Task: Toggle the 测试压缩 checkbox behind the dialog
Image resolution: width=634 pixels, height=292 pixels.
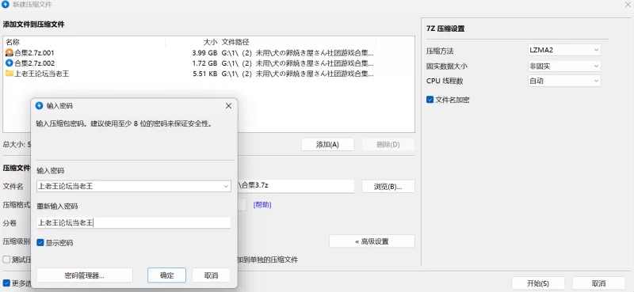Action: click(6, 260)
